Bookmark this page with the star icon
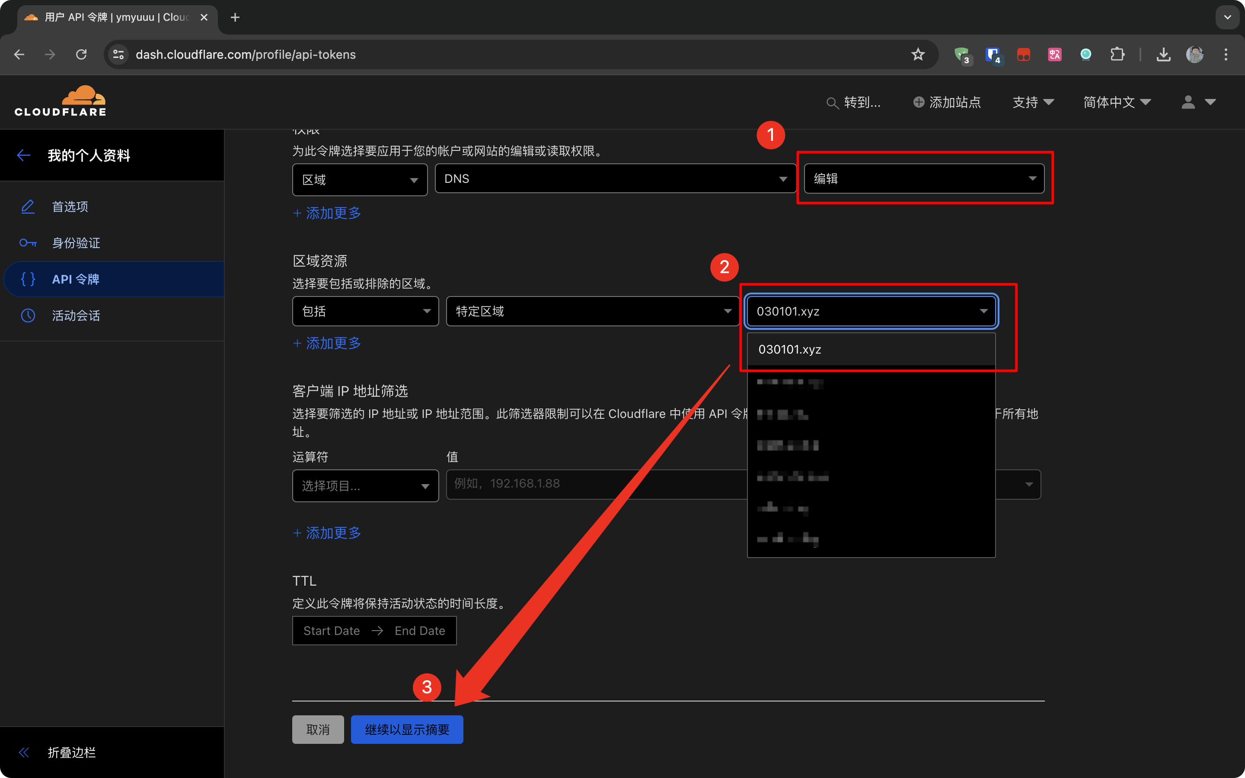Viewport: 1245px width, 778px height. (918, 54)
